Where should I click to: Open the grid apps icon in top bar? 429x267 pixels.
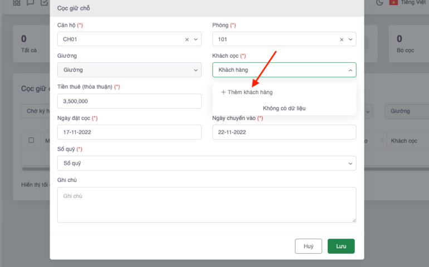click(x=16, y=3)
